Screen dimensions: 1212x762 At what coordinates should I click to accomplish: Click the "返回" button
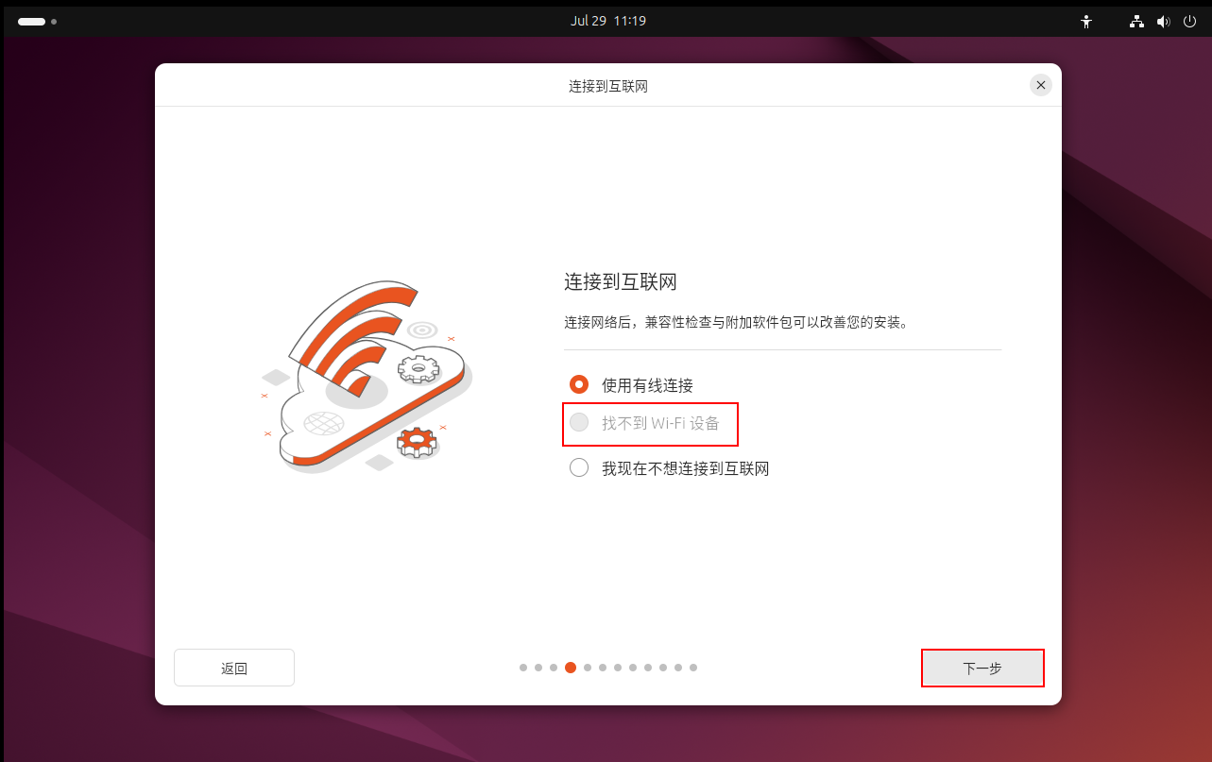233,668
